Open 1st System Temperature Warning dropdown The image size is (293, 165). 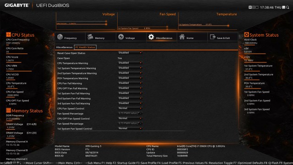(130, 68)
